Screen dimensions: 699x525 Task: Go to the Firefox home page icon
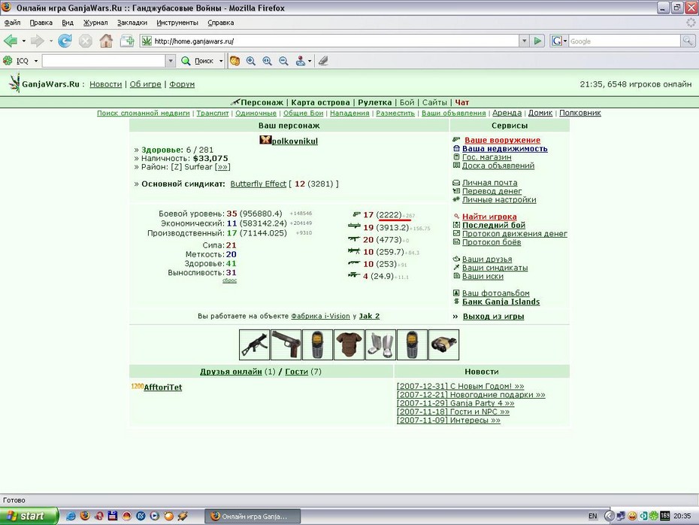(x=106, y=41)
